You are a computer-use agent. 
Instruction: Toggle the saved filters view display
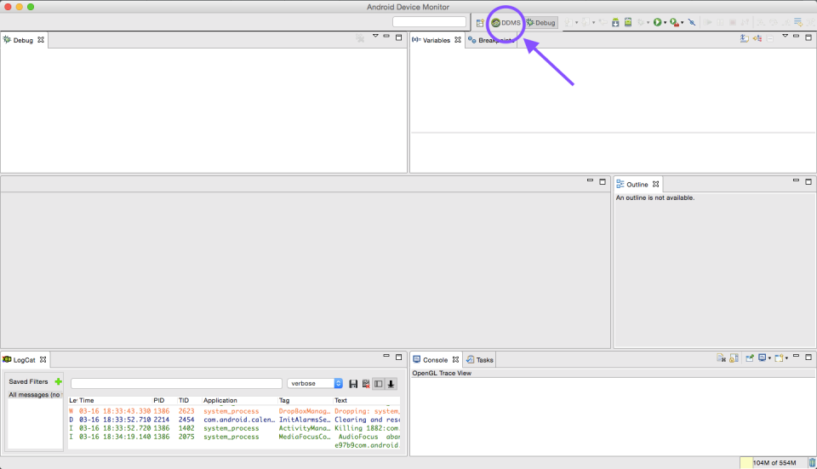tap(378, 384)
